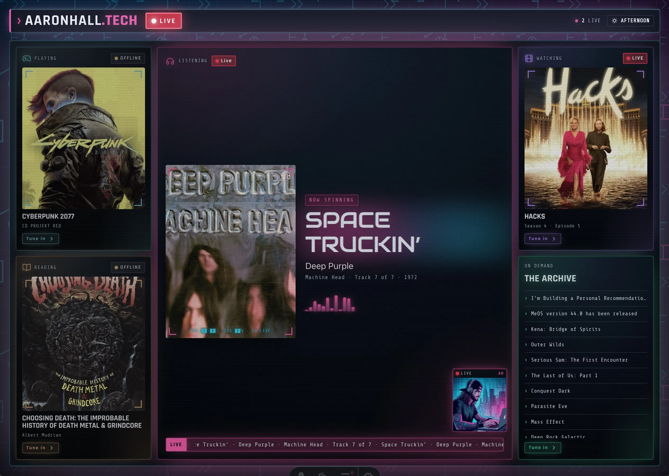Click the Season 4 · Episode 5 text
Screen dimensions: 669x476
coord(552,226)
